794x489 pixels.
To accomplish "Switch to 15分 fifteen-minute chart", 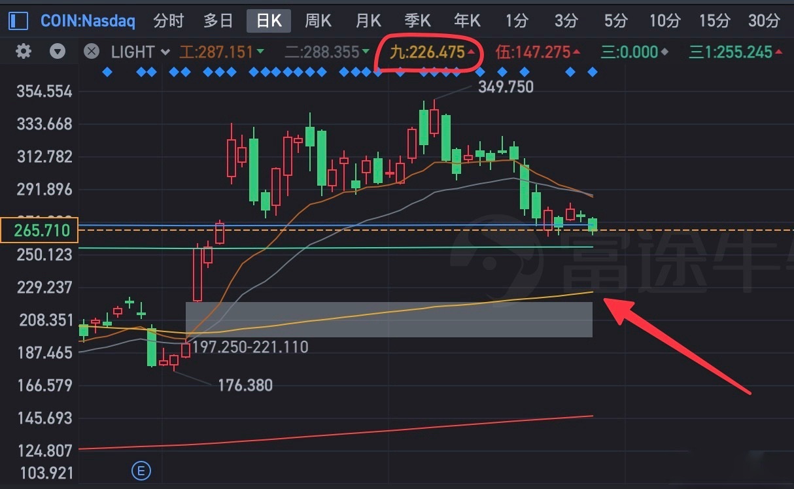I will pyautogui.click(x=714, y=21).
